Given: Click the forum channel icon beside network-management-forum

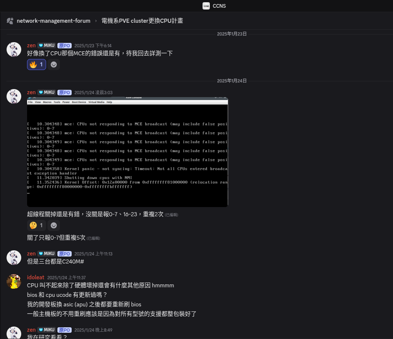Looking at the screenshot, I should coord(10,21).
